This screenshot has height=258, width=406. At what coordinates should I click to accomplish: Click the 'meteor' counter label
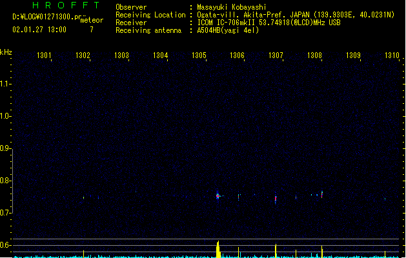point(92,20)
